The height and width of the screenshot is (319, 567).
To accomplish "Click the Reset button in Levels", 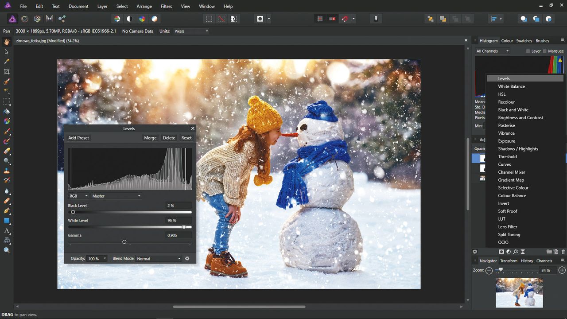I will click(186, 138).
